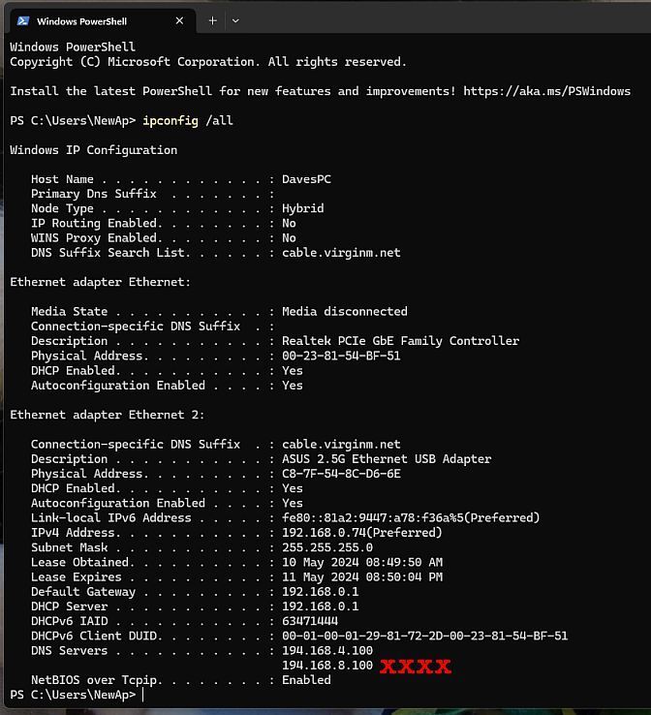Click the Realtek PCIe GbE Family Controller text

(400, 341)
